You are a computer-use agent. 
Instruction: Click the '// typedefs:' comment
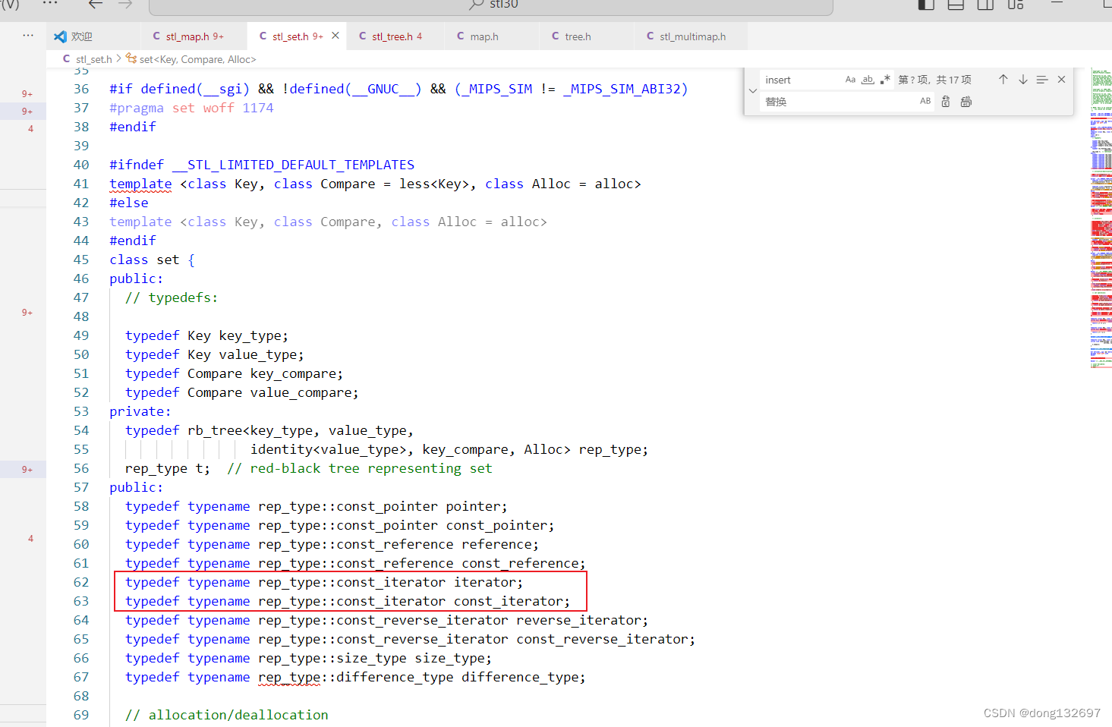point(172,297)
